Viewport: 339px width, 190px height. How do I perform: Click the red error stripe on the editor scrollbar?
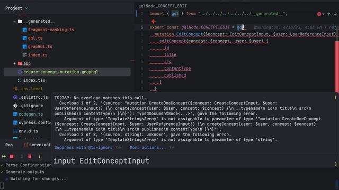click(337, 67)
